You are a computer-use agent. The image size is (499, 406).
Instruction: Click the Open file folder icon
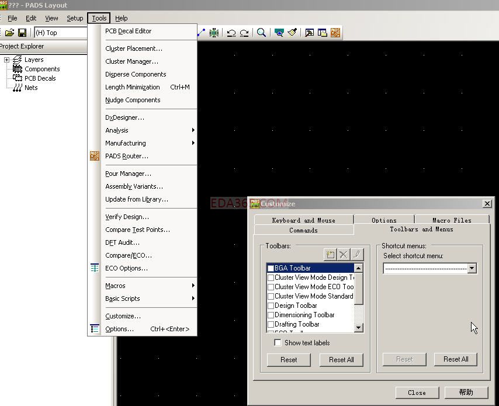9,33
